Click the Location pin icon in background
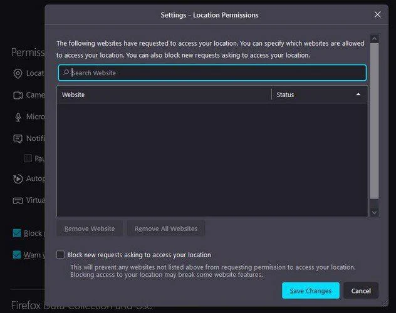Screen dimensions: 396x313 pyautogui.click(x=18, y=73)
